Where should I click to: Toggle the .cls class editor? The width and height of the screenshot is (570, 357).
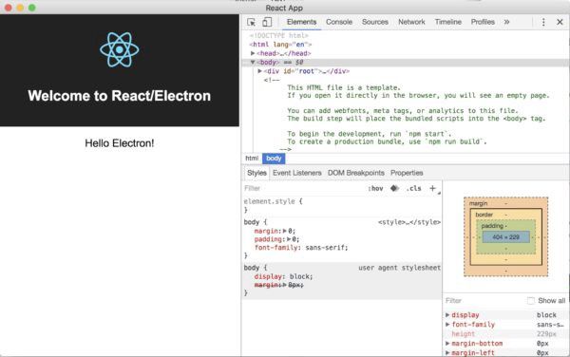coord(413,188)
